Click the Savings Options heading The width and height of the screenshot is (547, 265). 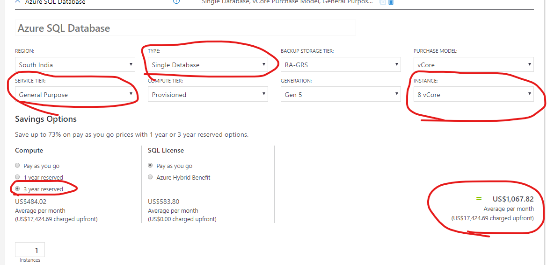coord(46,119)
